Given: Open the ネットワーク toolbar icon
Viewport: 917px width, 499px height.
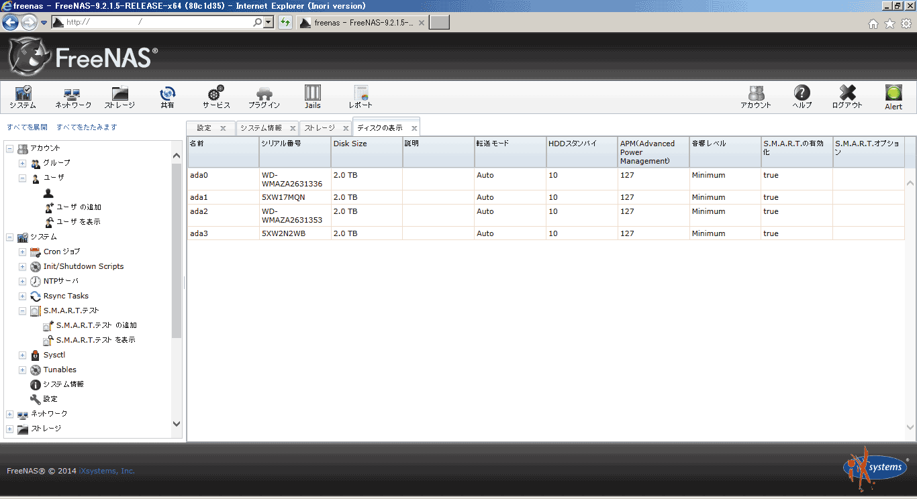Looking at the screenshot, I should [73, 97].
